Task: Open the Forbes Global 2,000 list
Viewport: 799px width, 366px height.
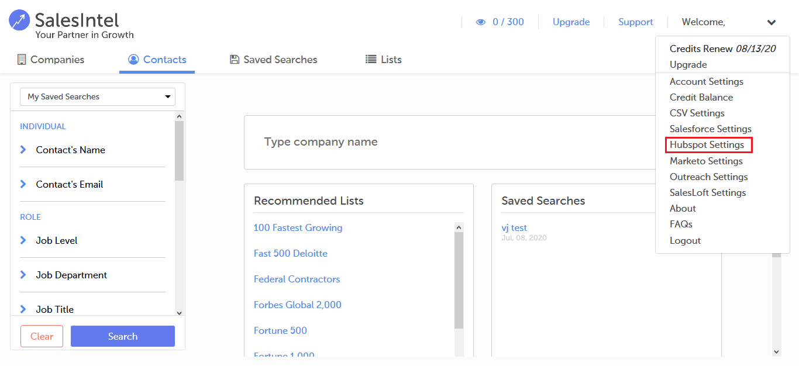Action: (x=297, y=305)
